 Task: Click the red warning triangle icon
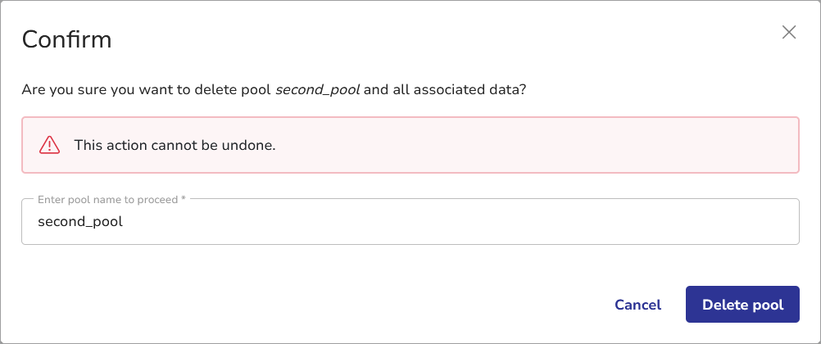[x=50, y=145]
